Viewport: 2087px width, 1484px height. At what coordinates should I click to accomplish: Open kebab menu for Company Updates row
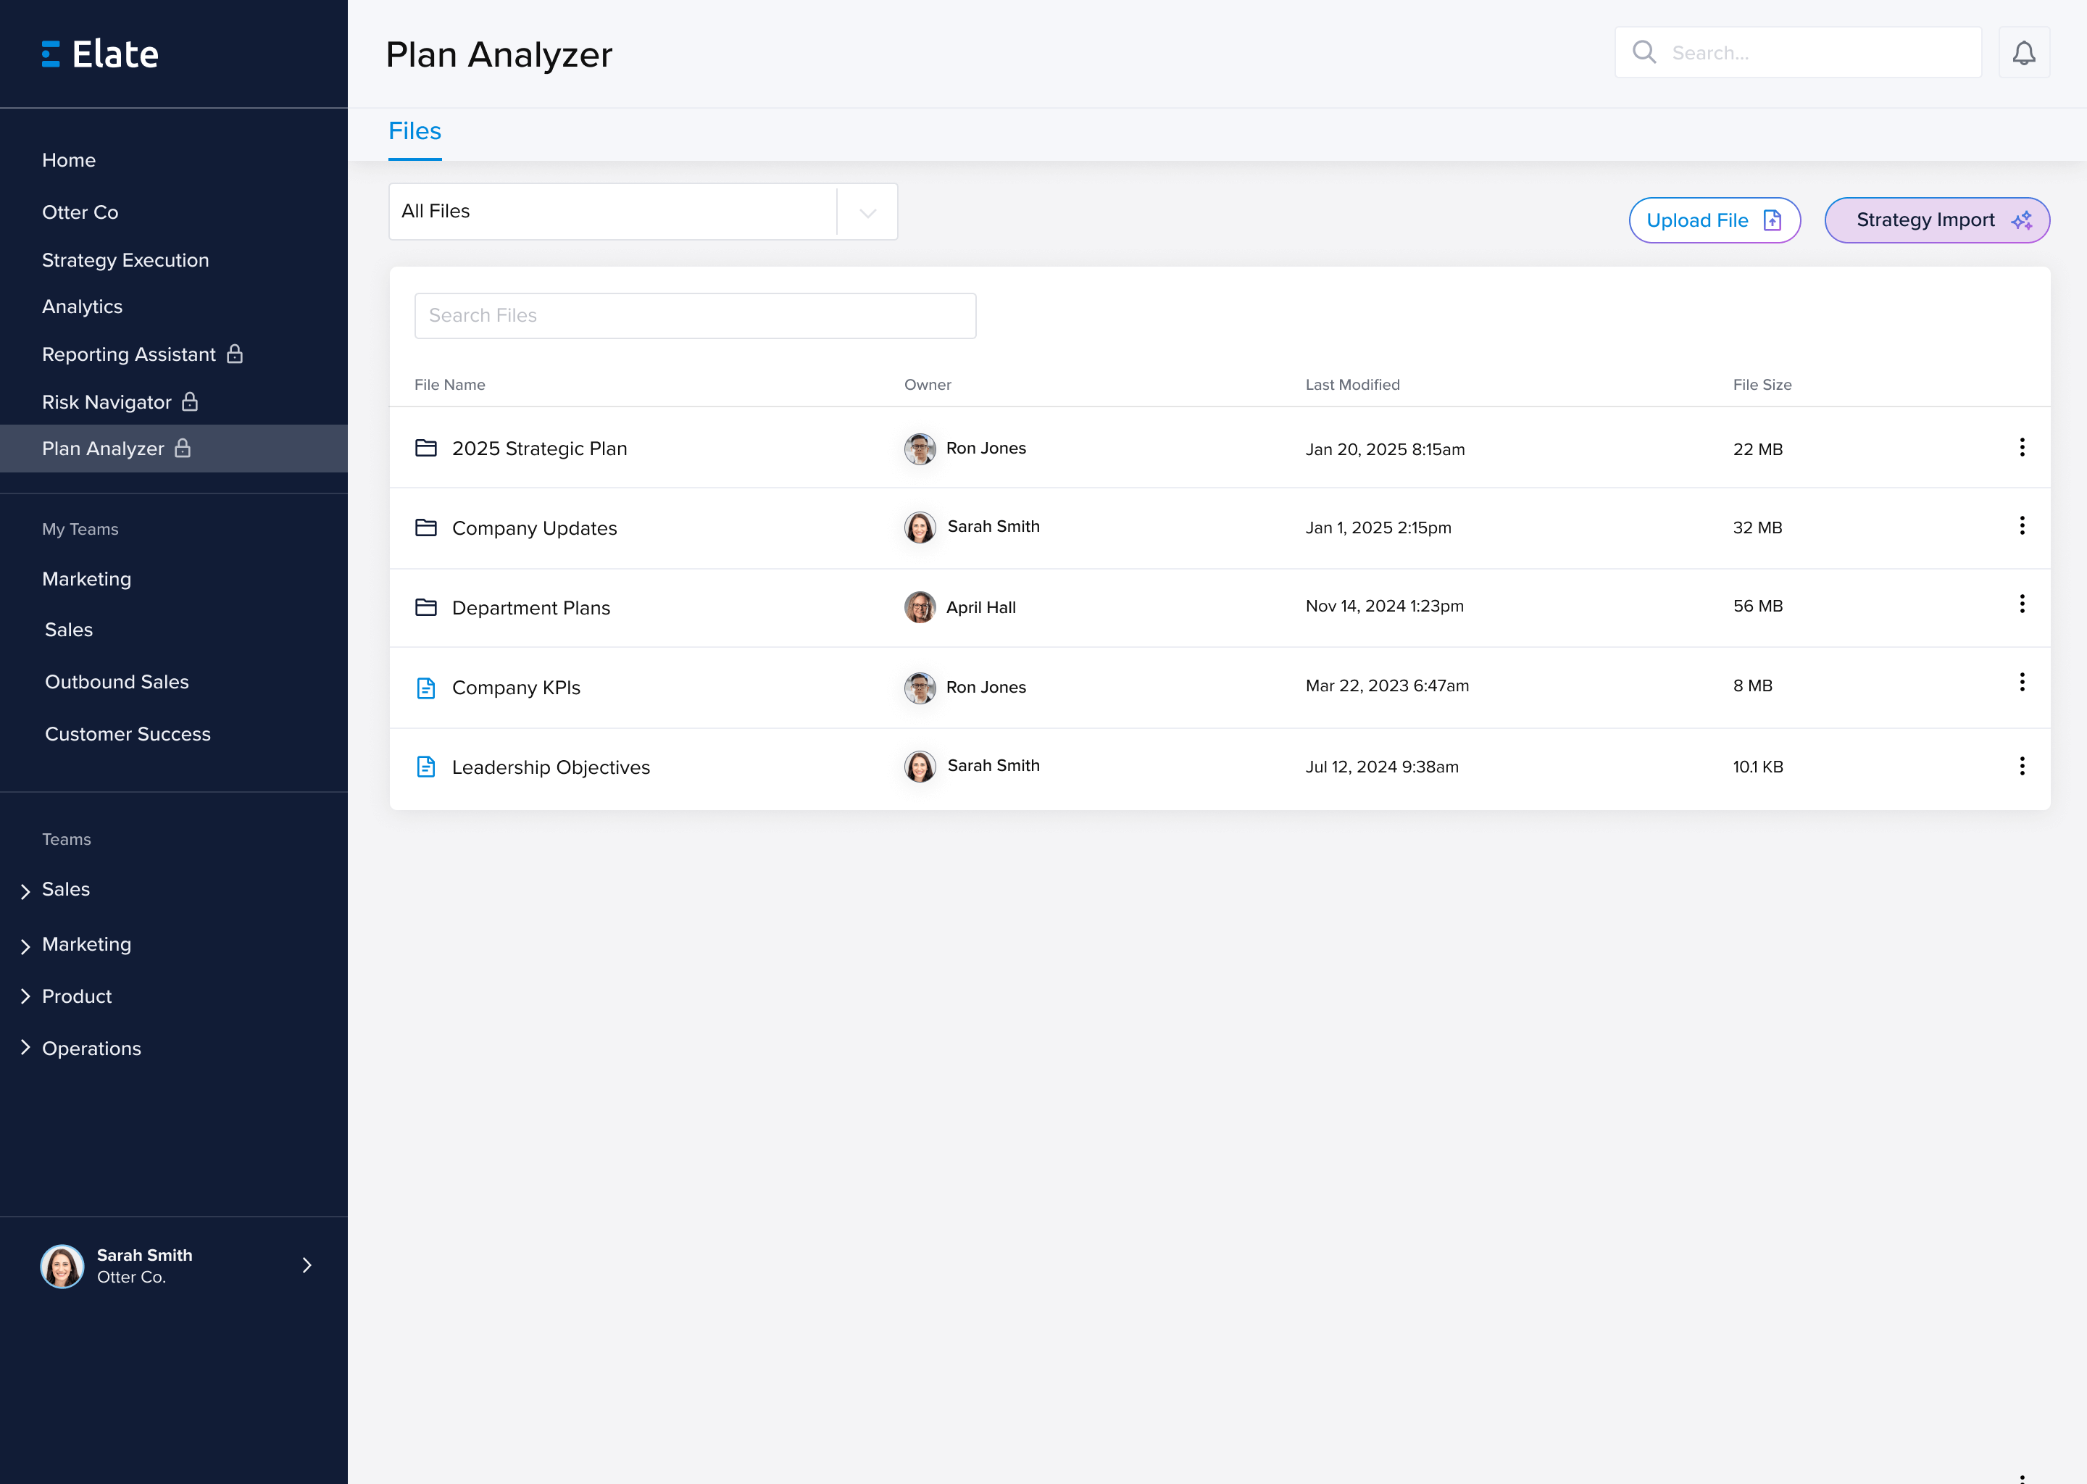(x=2021, y=525)
